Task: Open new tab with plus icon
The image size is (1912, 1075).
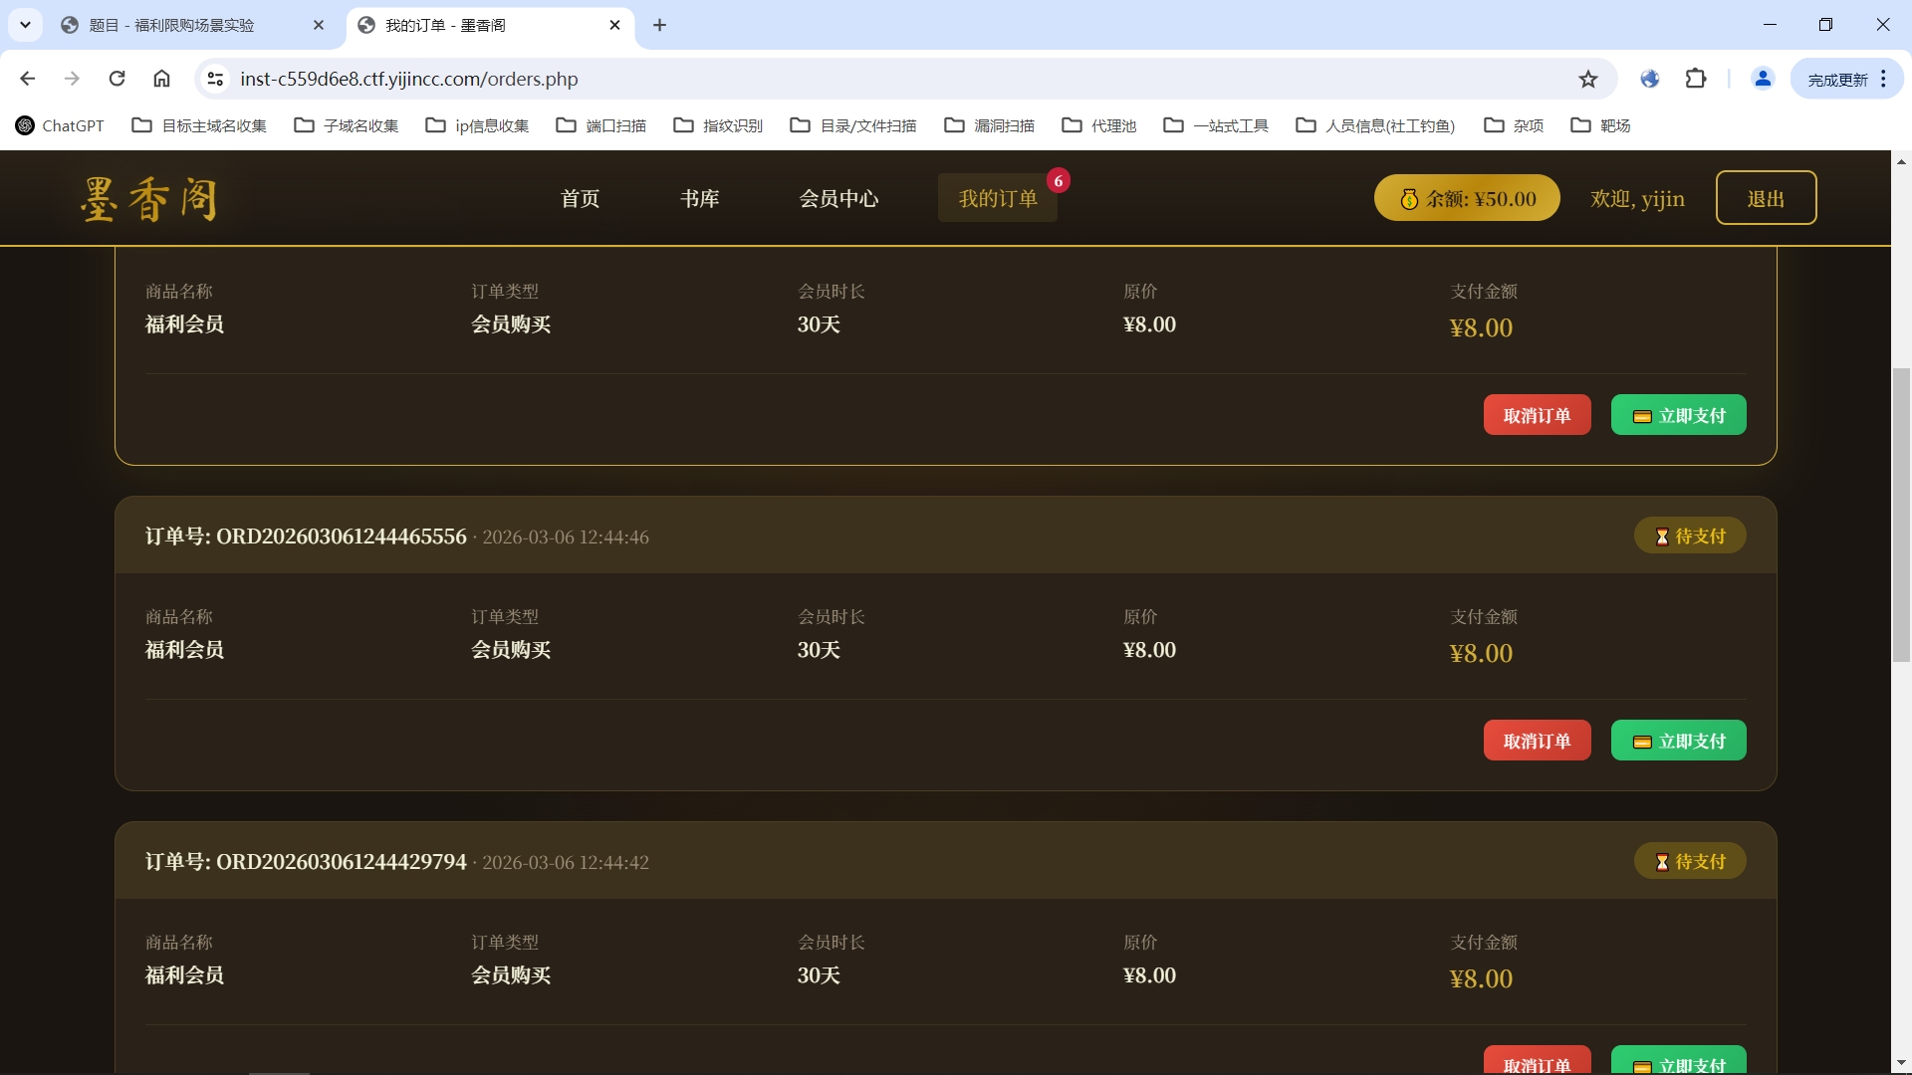Action: coord(659,25)
